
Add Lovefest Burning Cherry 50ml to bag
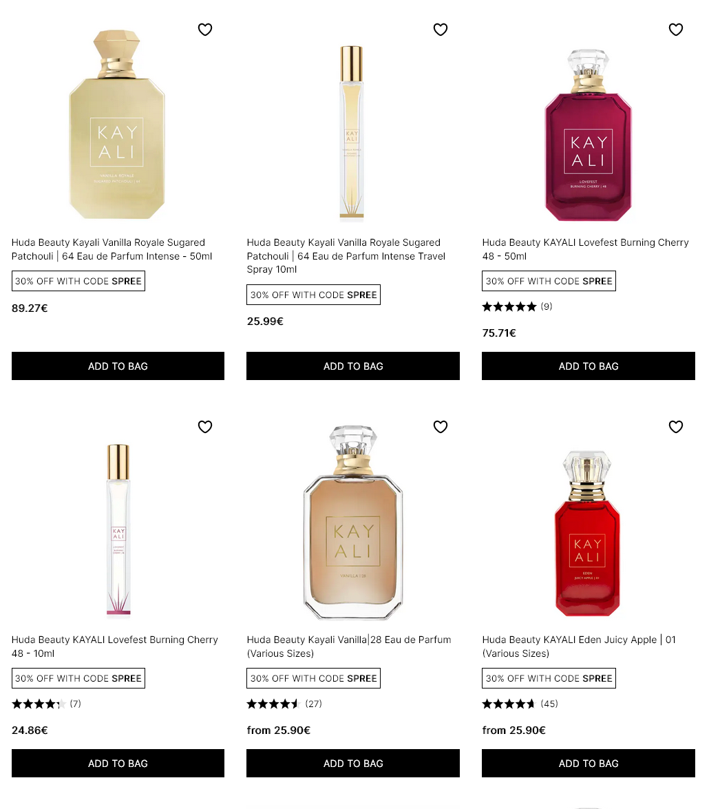[589, 366]
